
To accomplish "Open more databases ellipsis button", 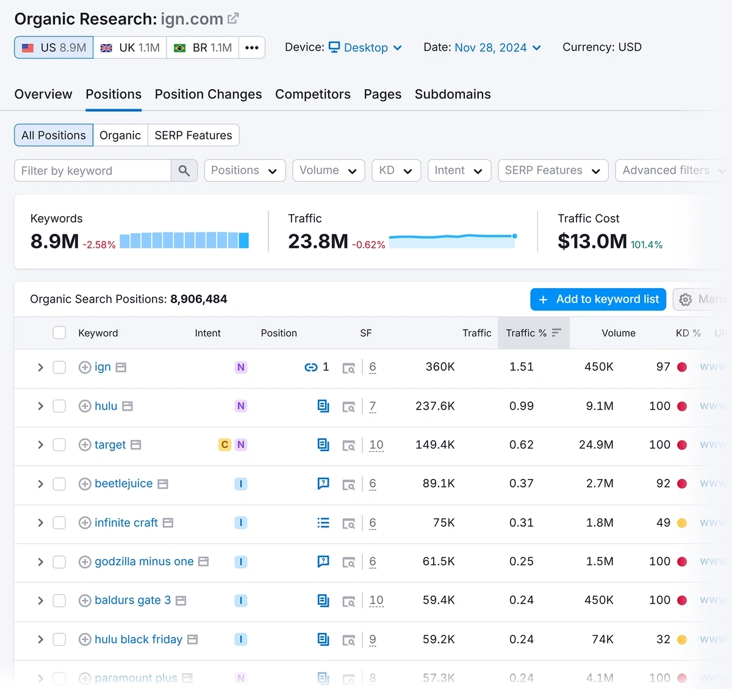I will click(x=252, y=48).
